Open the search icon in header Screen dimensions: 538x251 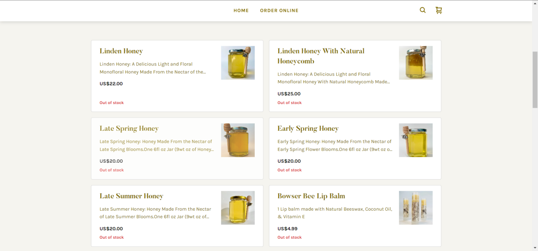pos(423,10)
